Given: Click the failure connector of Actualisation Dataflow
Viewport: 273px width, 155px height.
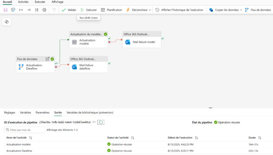Looking at the screenshot, I should pyautogui.click(x=56, y=67).
